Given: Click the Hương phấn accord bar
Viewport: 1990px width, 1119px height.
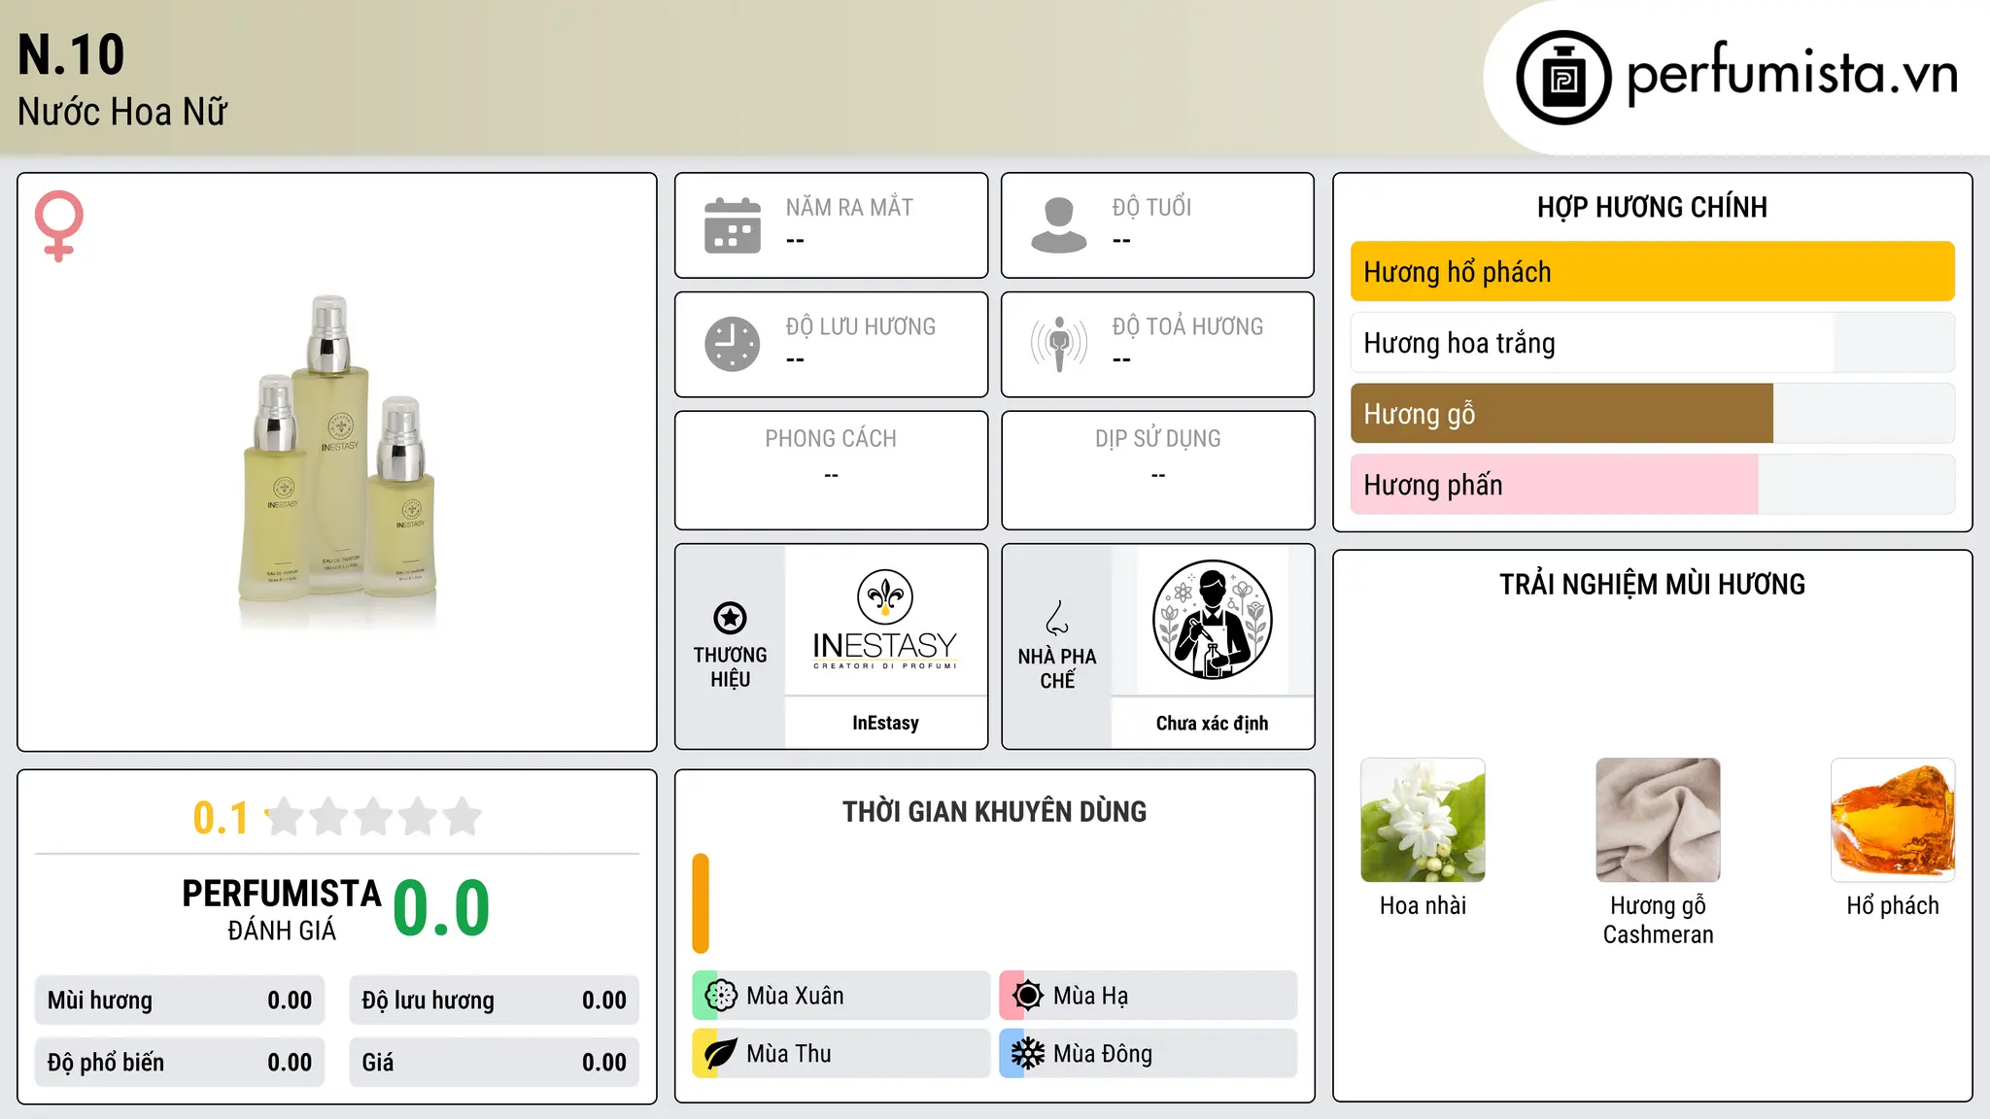Looking at the screenshot, I should tap(1652, 485).
